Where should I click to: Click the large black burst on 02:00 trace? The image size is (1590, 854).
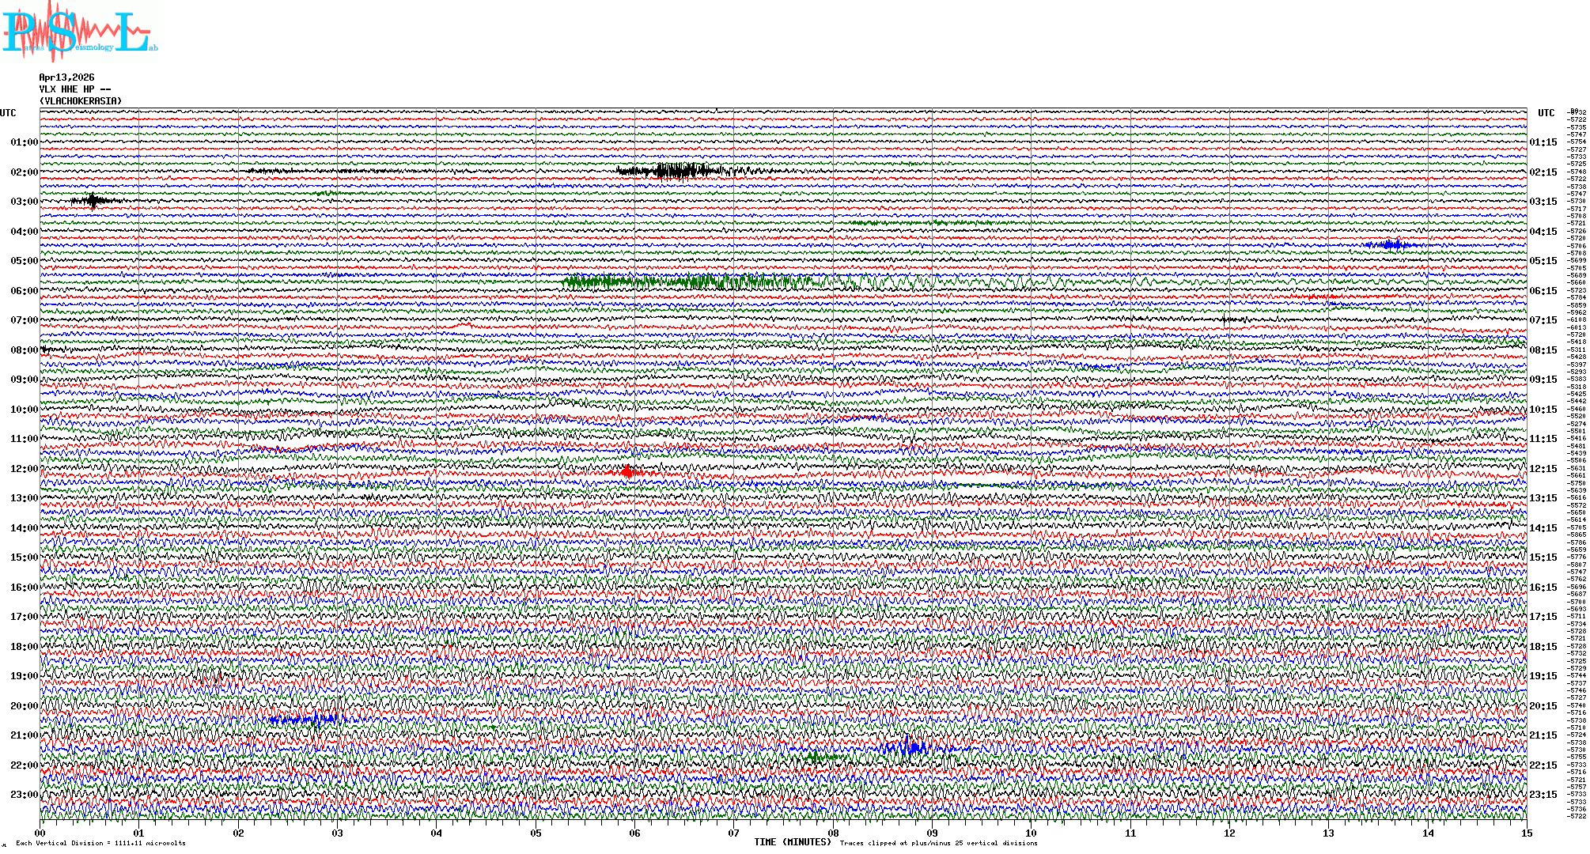(676, 171)
